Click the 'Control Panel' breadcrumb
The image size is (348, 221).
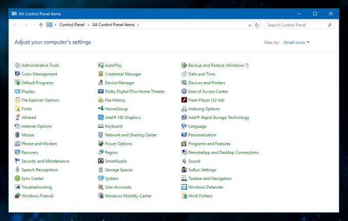tap(72, 25)
